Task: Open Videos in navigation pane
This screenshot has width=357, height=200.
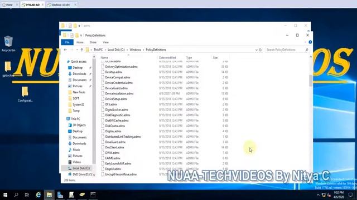Action: [x=76, y=162]
